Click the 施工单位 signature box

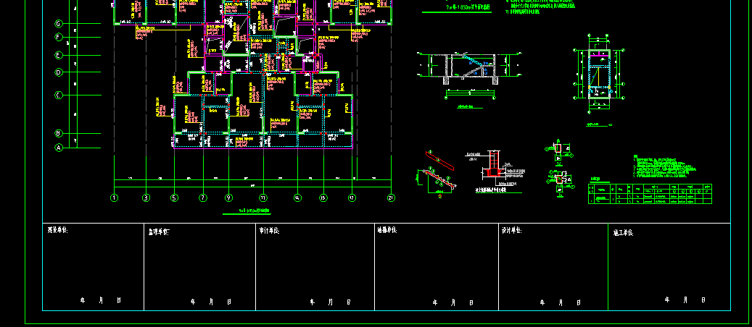(x=667, y=268)
